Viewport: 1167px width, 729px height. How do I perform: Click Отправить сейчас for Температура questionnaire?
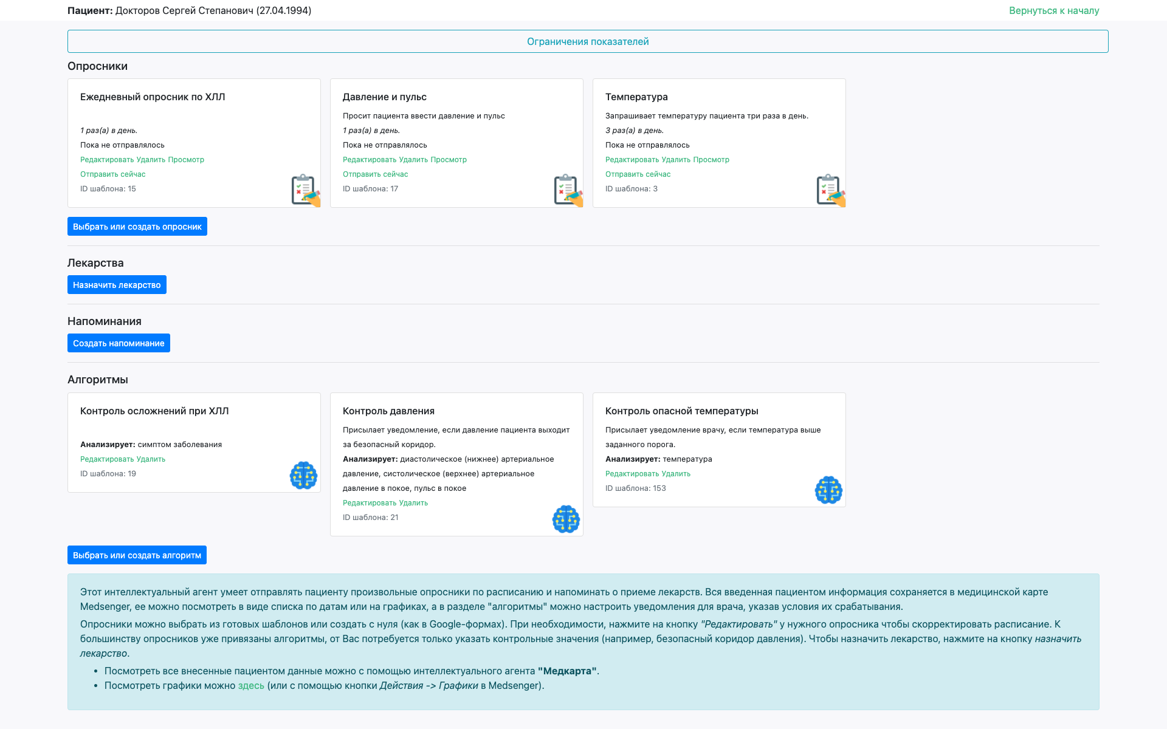click(638, 174)
